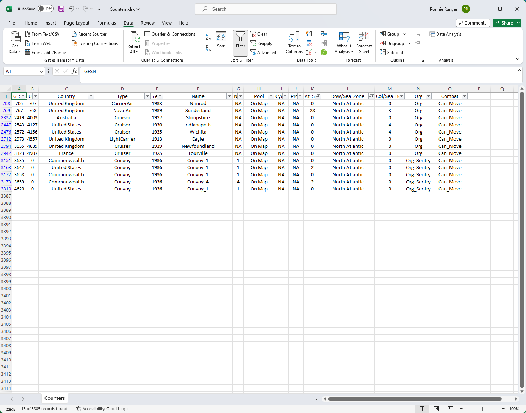Image resolution: width=526 pixels, height=413 pixels.
Task: Switch to Normal view in status bar
Action: [x=422, y=409]
